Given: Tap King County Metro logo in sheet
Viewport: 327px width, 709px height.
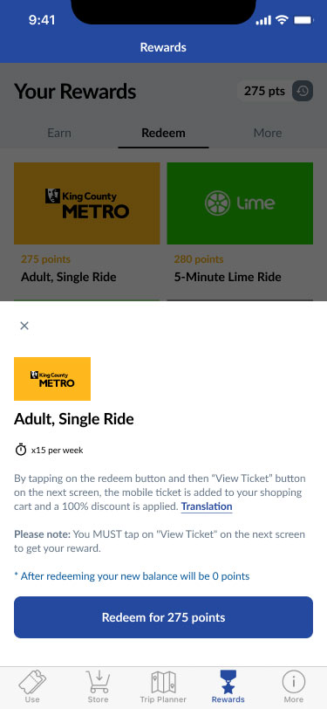Looking at the screenshot, I should (52, 379).
